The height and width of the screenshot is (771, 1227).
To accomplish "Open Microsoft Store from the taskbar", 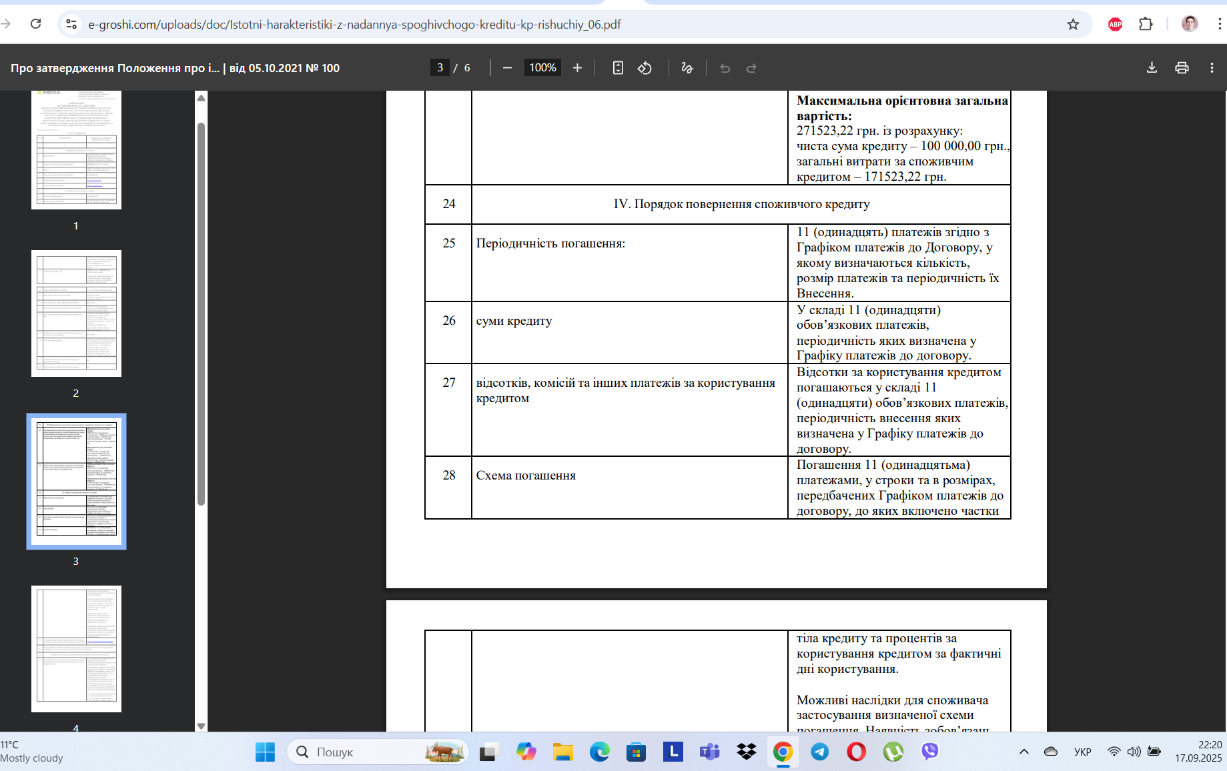I will pos(636,752).
